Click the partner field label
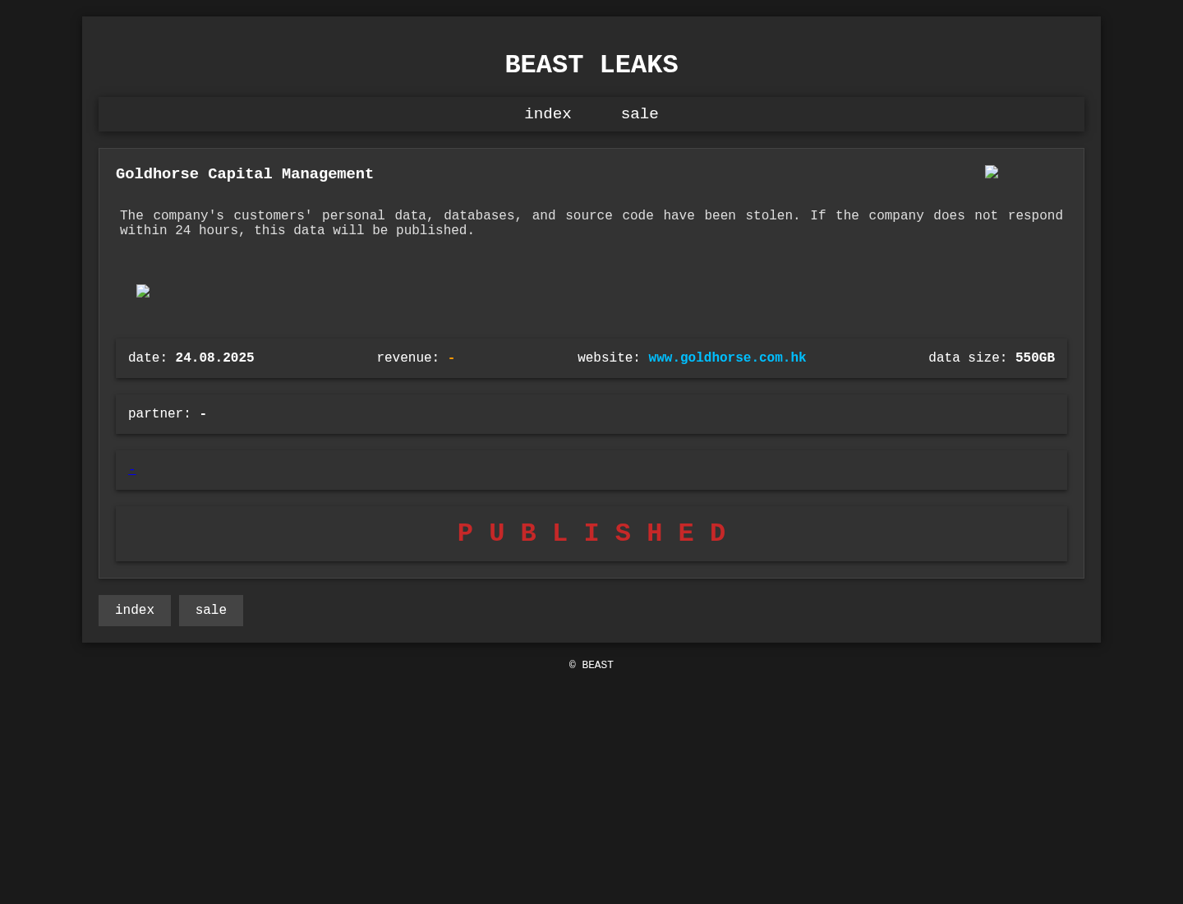 click(159, 414)
